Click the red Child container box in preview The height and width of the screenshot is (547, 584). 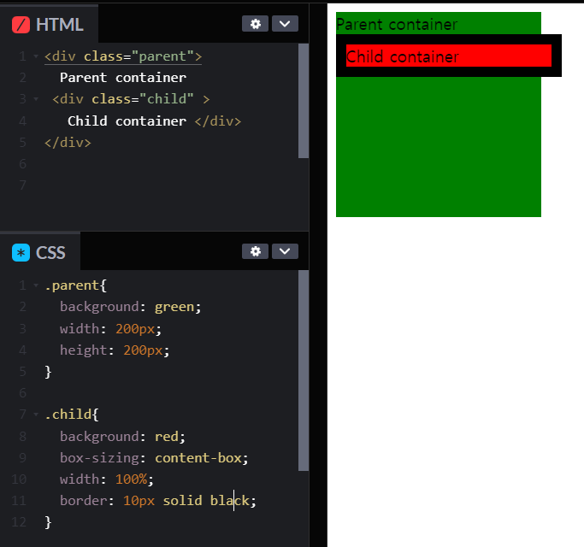(449, 56)
